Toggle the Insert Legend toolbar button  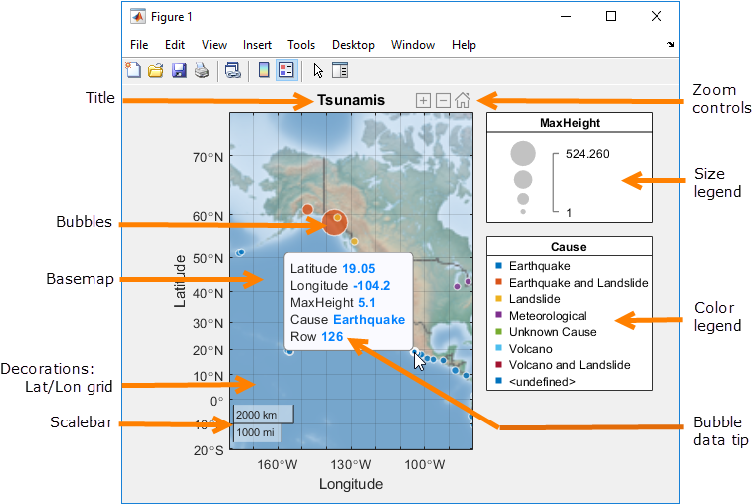[285, 70]
